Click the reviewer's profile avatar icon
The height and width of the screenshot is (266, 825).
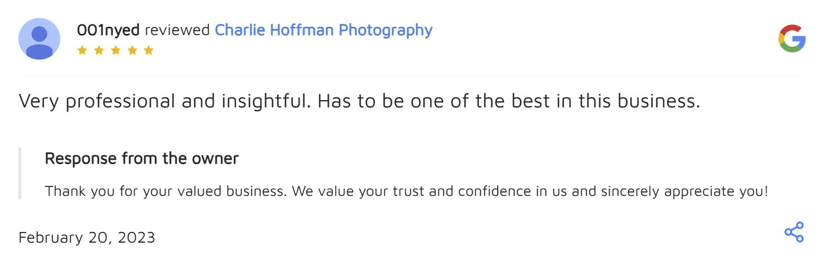(39, 38)
